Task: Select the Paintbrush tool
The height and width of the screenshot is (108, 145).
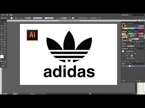Action: click(2, 33)
